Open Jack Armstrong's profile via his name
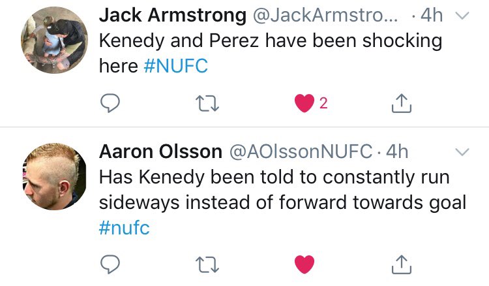The image size is (489, 286). pos(173,15)
